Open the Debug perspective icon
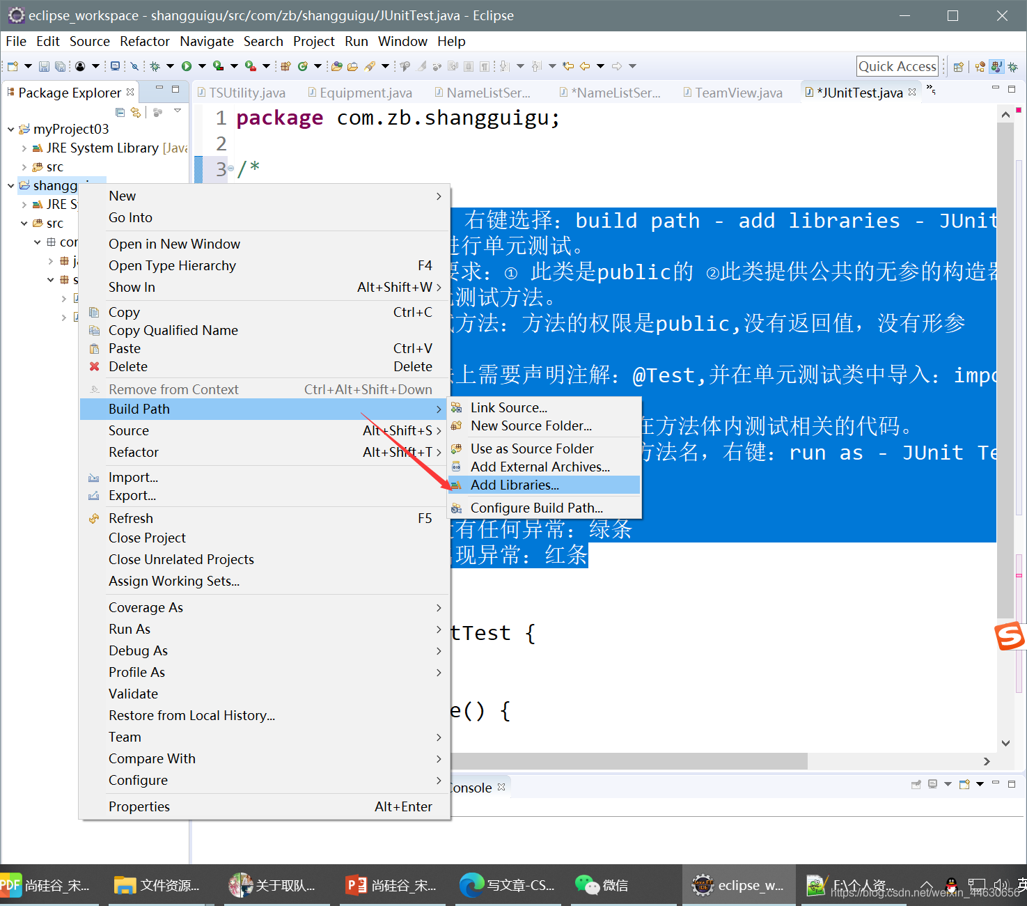This screenshot has height=906, width=1027. coord(1012,67)
